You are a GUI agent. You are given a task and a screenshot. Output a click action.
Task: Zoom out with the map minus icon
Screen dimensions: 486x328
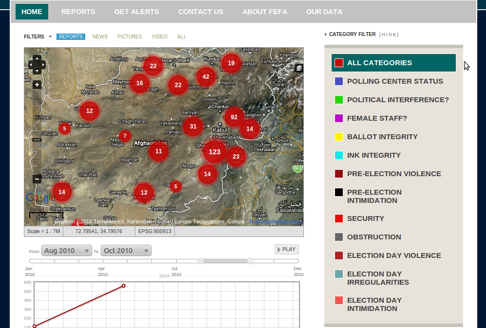tap(36, 180)
